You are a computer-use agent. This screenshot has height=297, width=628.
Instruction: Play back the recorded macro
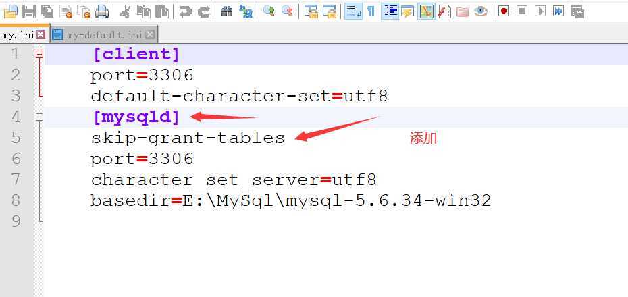tap(540, 11)
